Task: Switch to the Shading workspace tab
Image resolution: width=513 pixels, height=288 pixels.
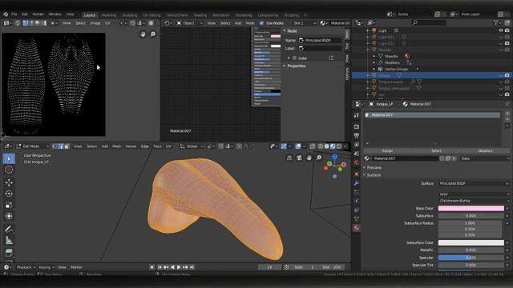Action: (200, 15)
